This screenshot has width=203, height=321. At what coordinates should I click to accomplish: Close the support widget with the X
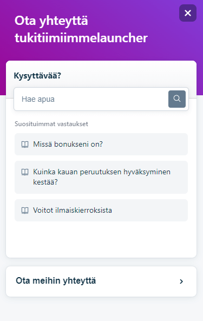pyautogui.click(x=188, y=13)
